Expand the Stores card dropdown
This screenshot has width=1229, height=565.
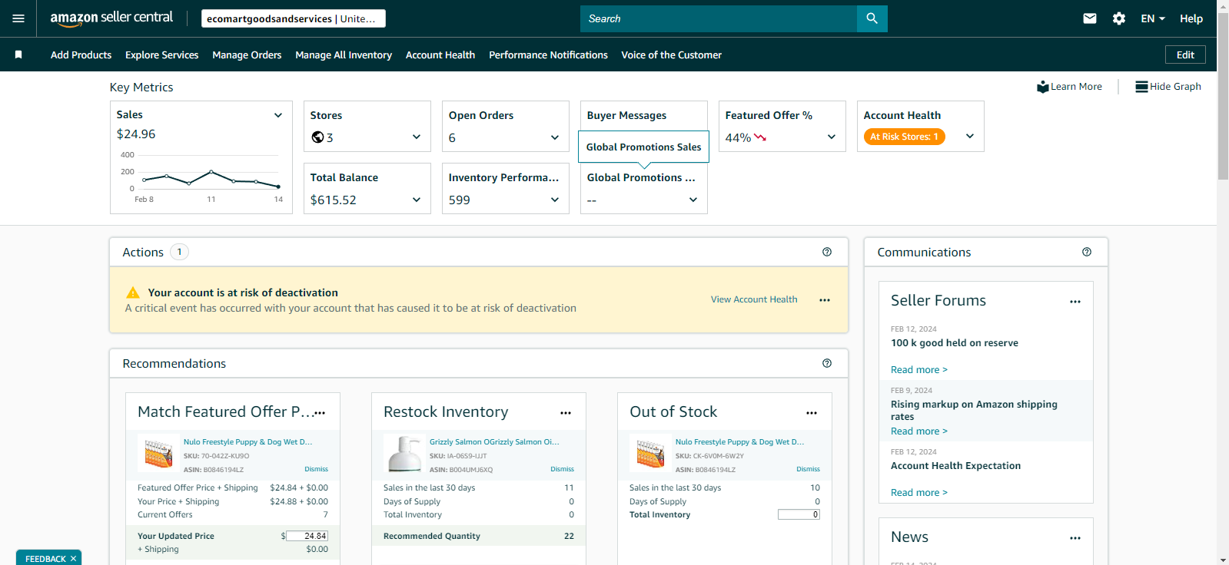417,137
